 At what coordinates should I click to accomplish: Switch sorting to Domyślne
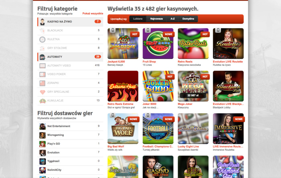(188, 19)
